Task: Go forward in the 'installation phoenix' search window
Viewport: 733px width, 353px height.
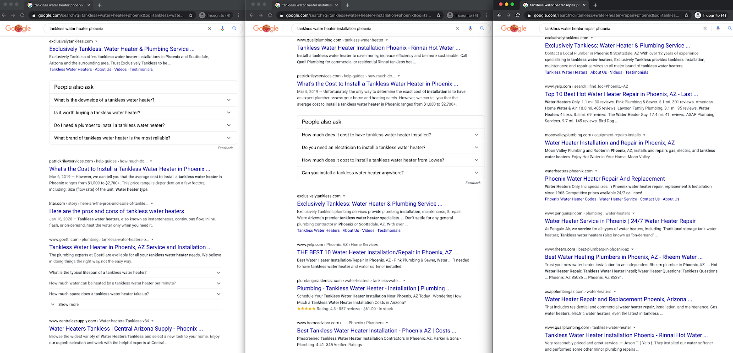Action: pos(261,15)
